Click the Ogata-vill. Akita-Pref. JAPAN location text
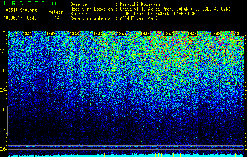 (x=175, y=9)
